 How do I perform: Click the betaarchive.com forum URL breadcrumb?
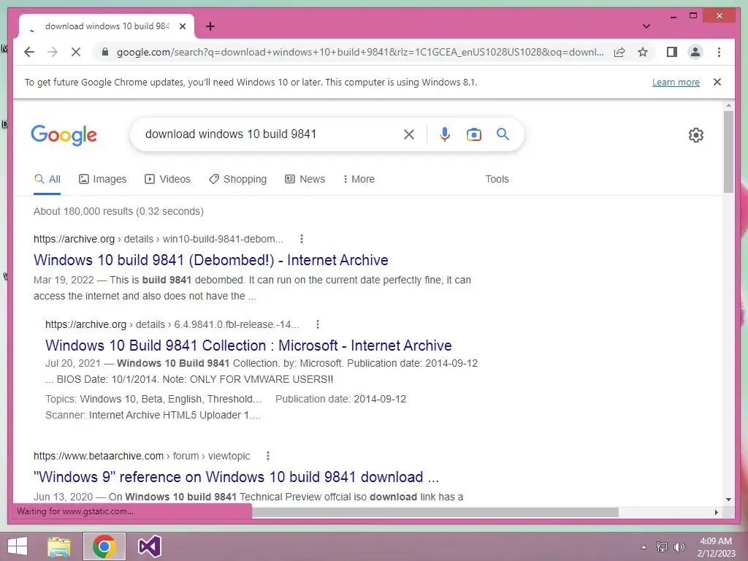[x=142, y=456]
